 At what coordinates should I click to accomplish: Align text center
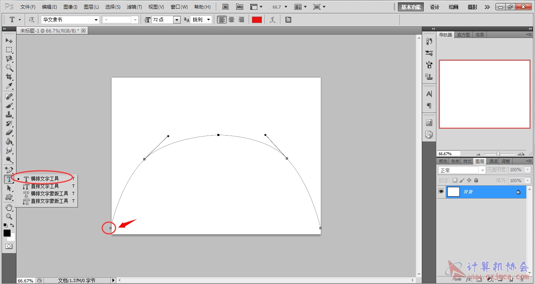(x=231, y=20)
